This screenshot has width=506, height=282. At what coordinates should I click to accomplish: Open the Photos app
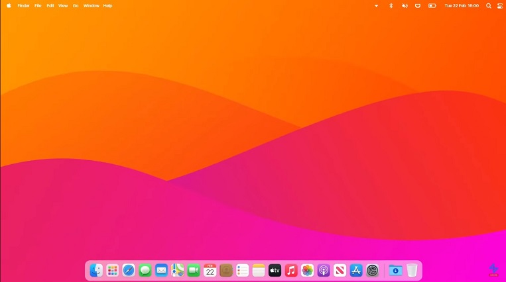click(x=307, y=270)
